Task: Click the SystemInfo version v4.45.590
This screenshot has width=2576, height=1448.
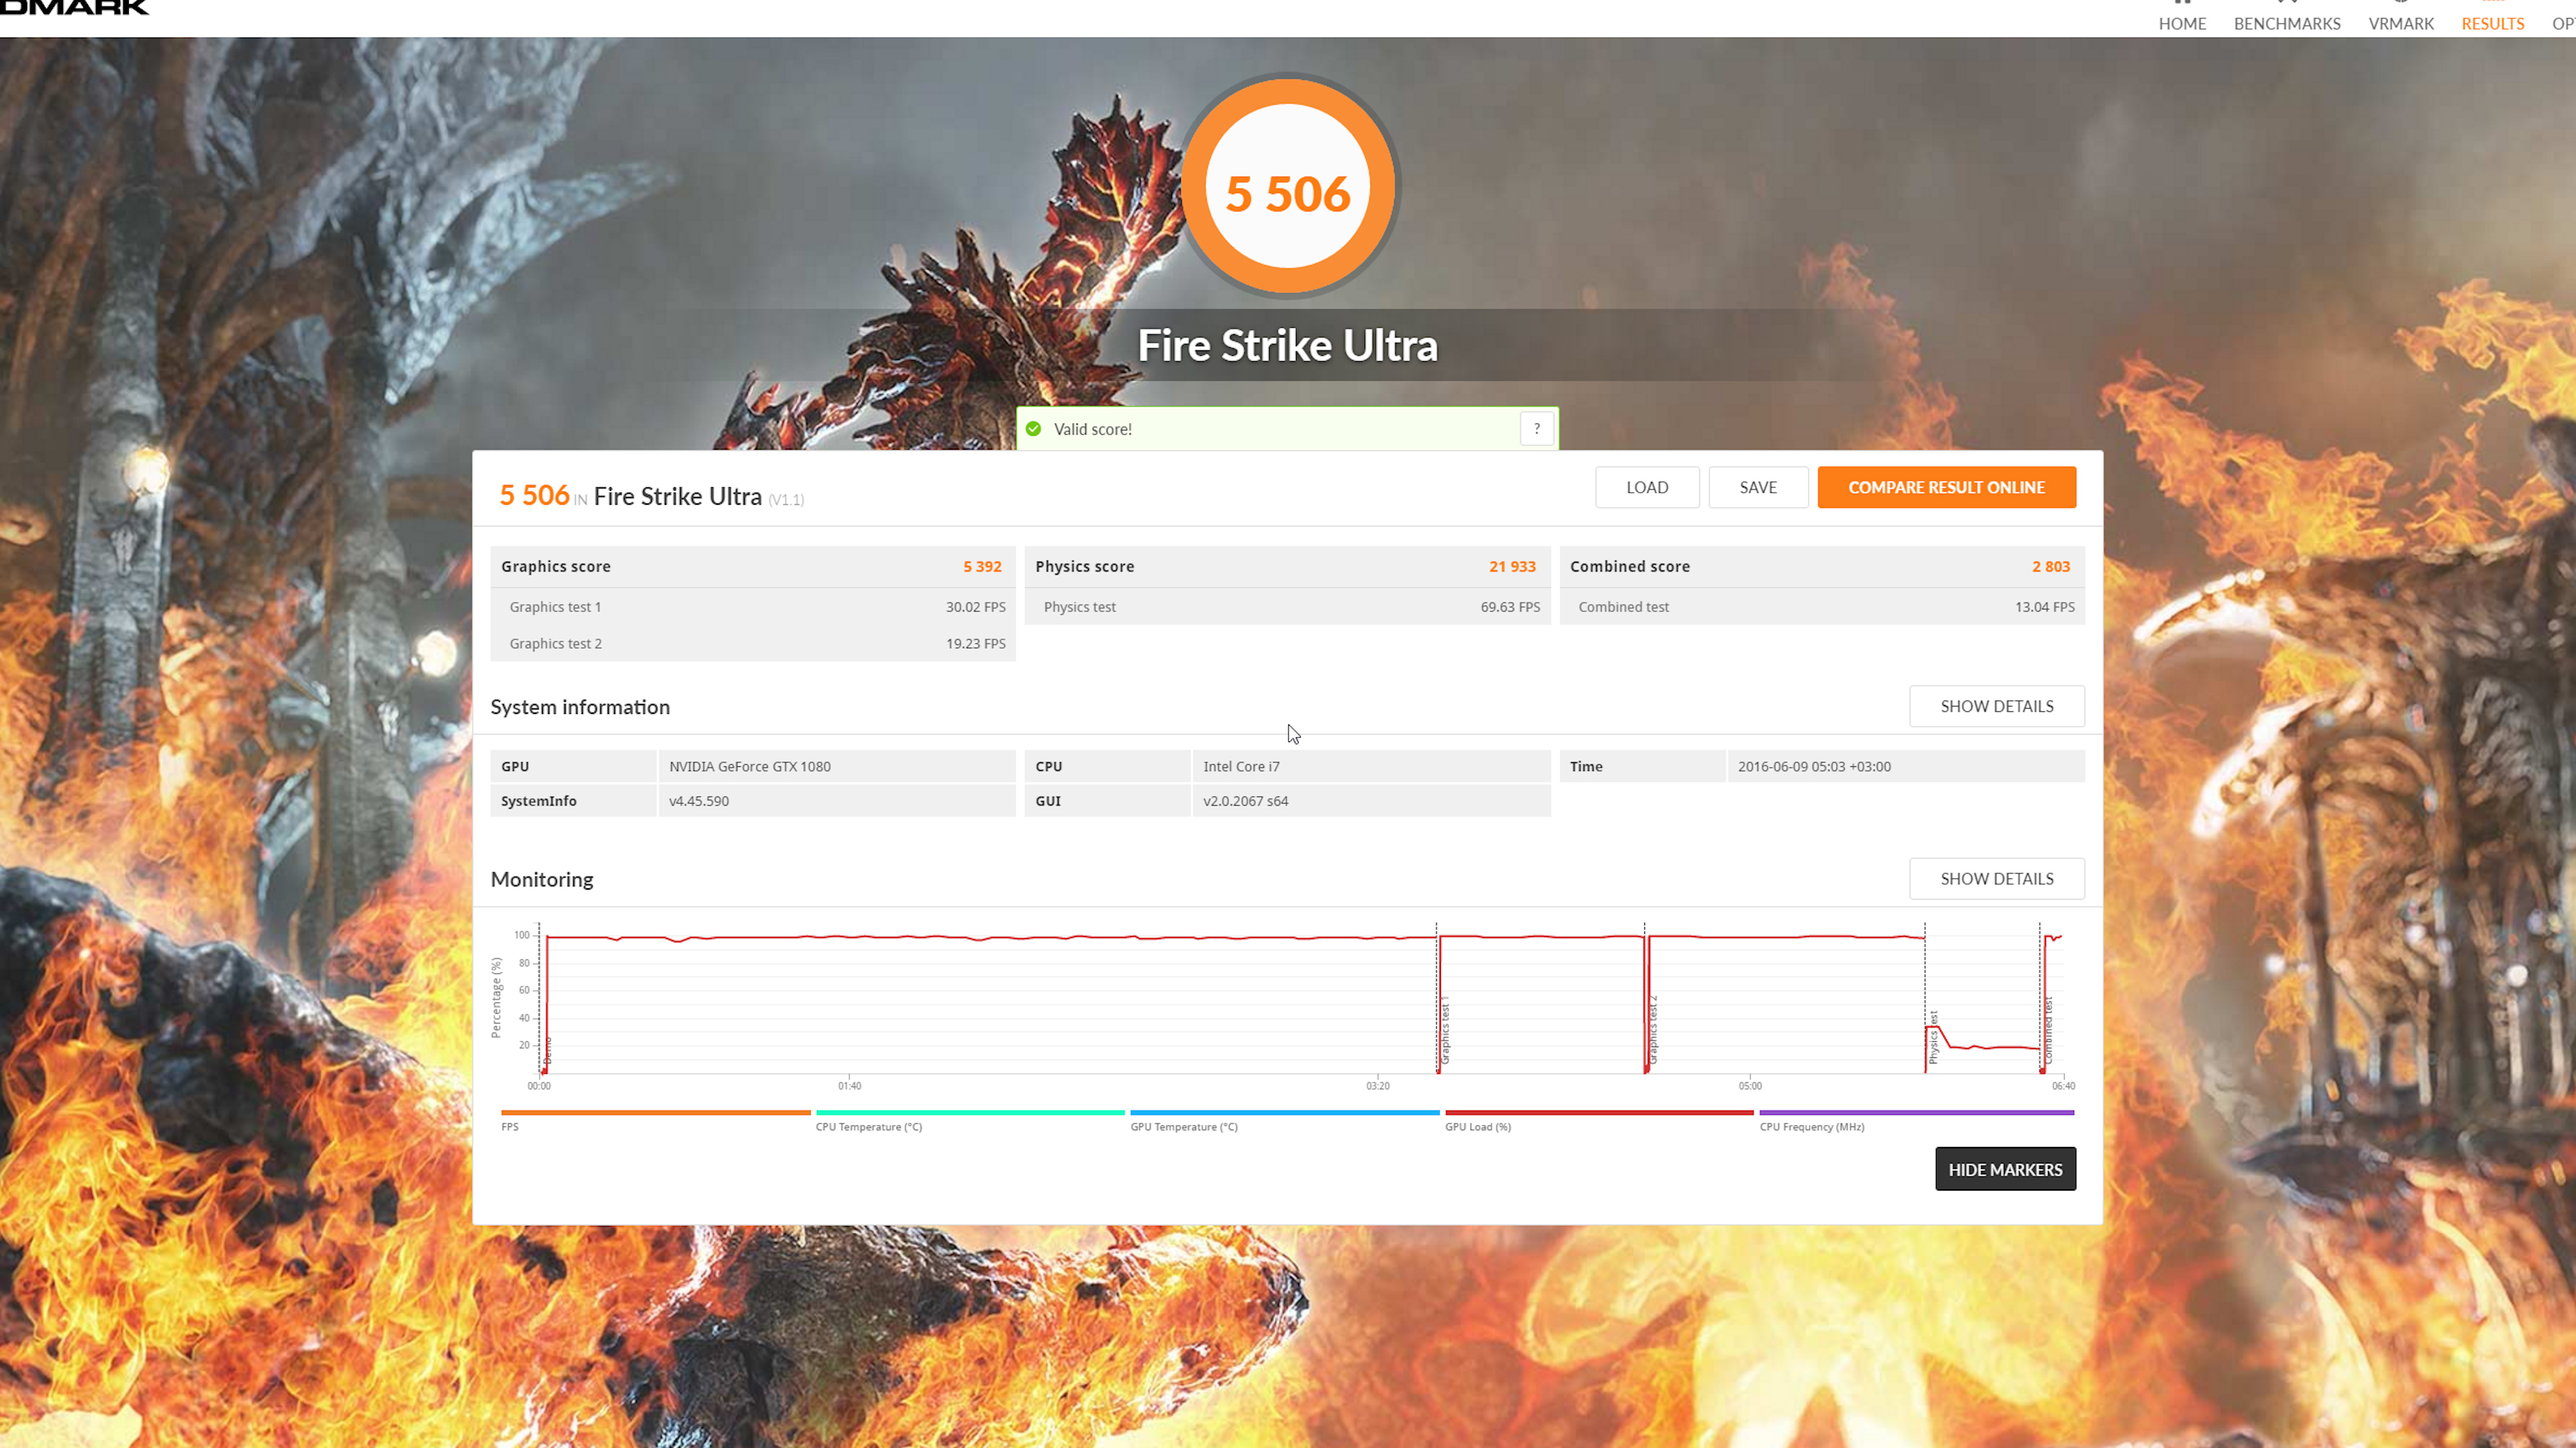Action: click(x=698, y=800)
